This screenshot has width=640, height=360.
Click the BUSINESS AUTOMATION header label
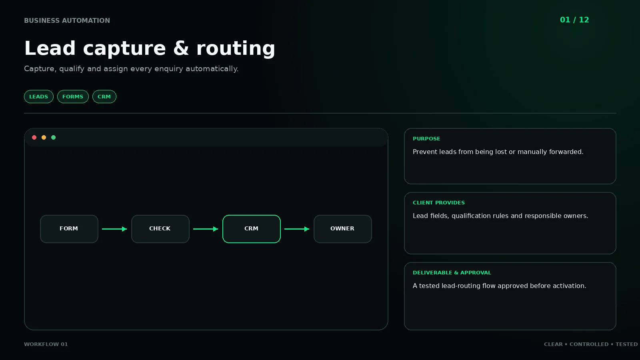(67, 20)
